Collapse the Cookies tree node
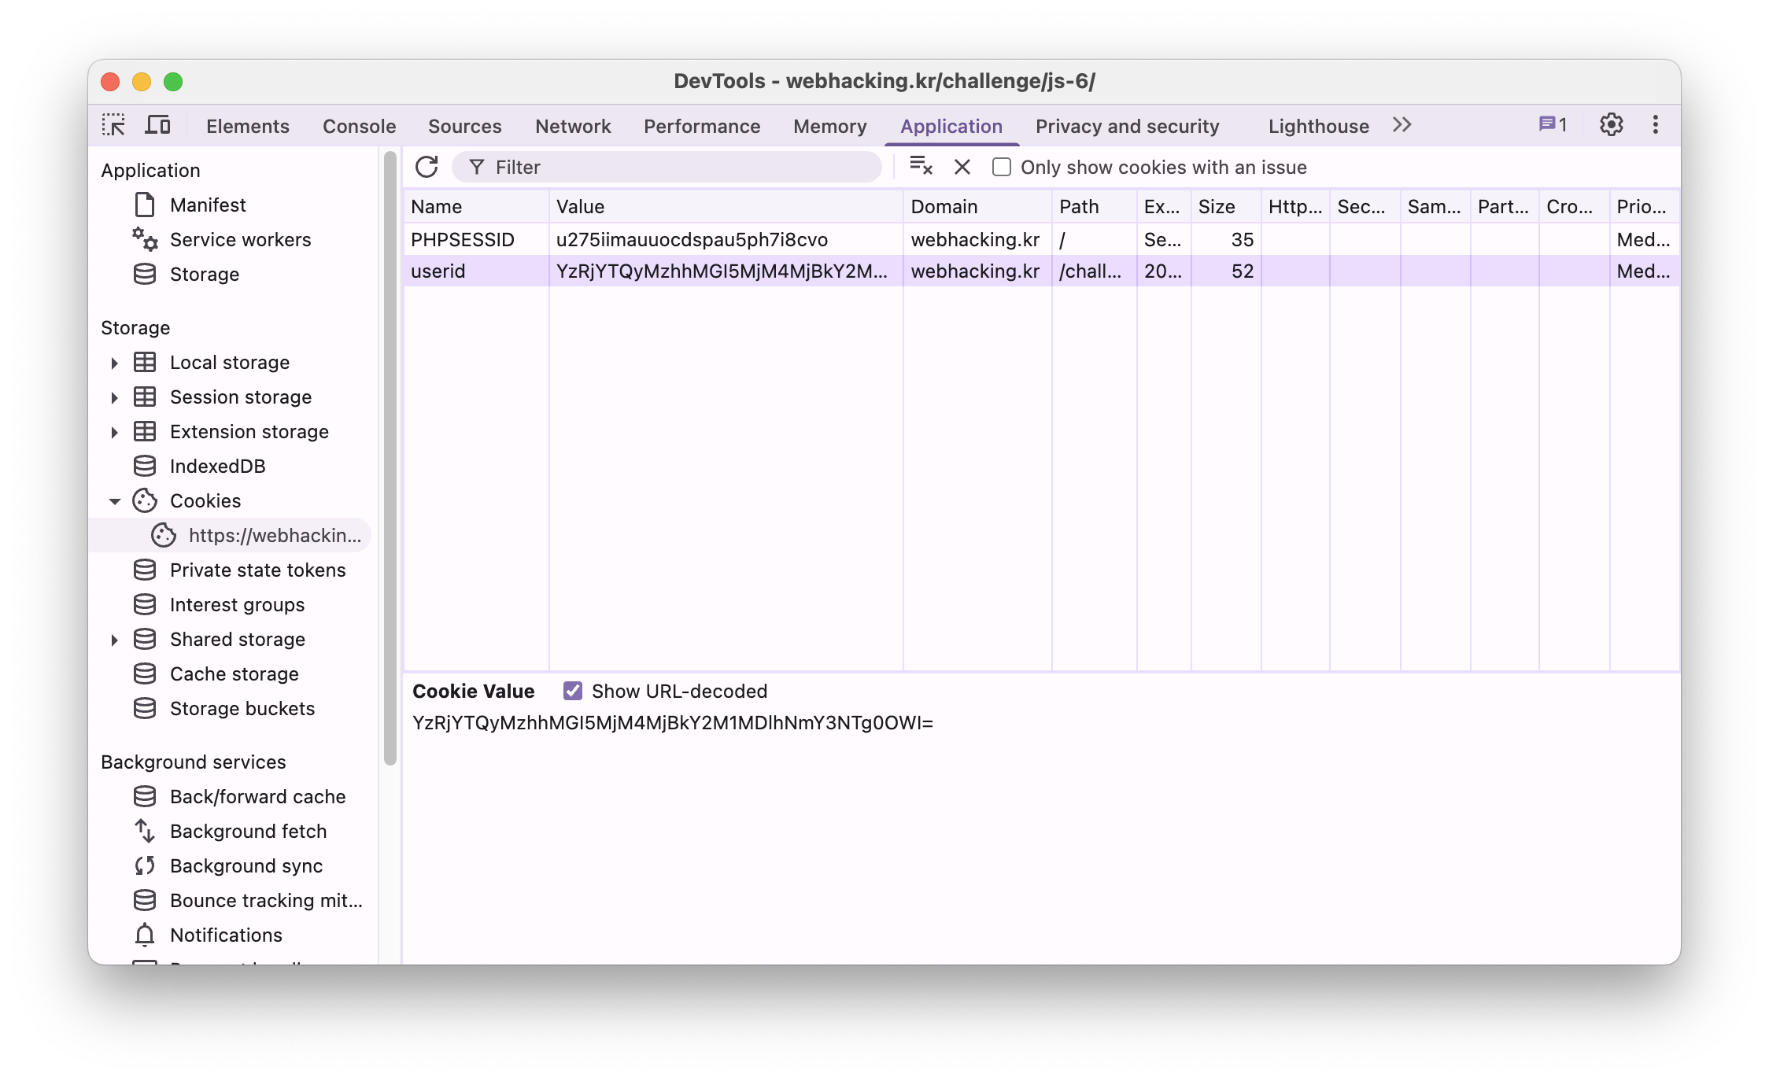This screenshot has height=1081, width=1769. tap(115, 501)
